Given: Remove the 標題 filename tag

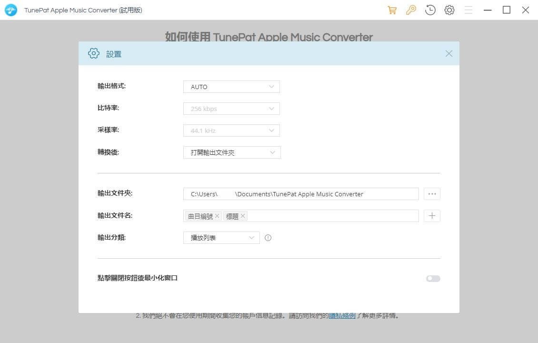Looking at the screenshot, I should coord(243,216).
